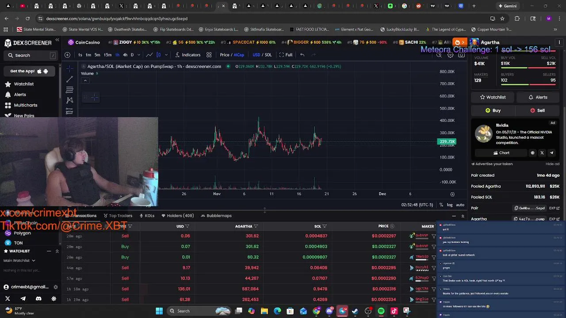566x318 pixels.
Task: Toggle percent scale on price axis
Action: tap(441, 205)
